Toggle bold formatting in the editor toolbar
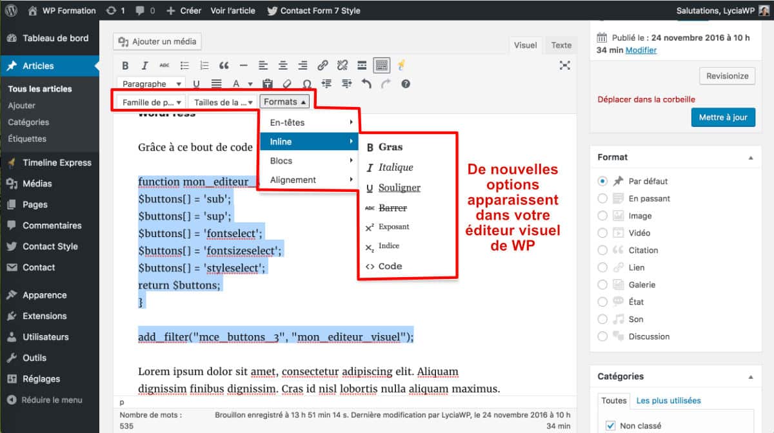Image resolution: width=774 pixels, height=433 pixels. (x=125, y=65)
